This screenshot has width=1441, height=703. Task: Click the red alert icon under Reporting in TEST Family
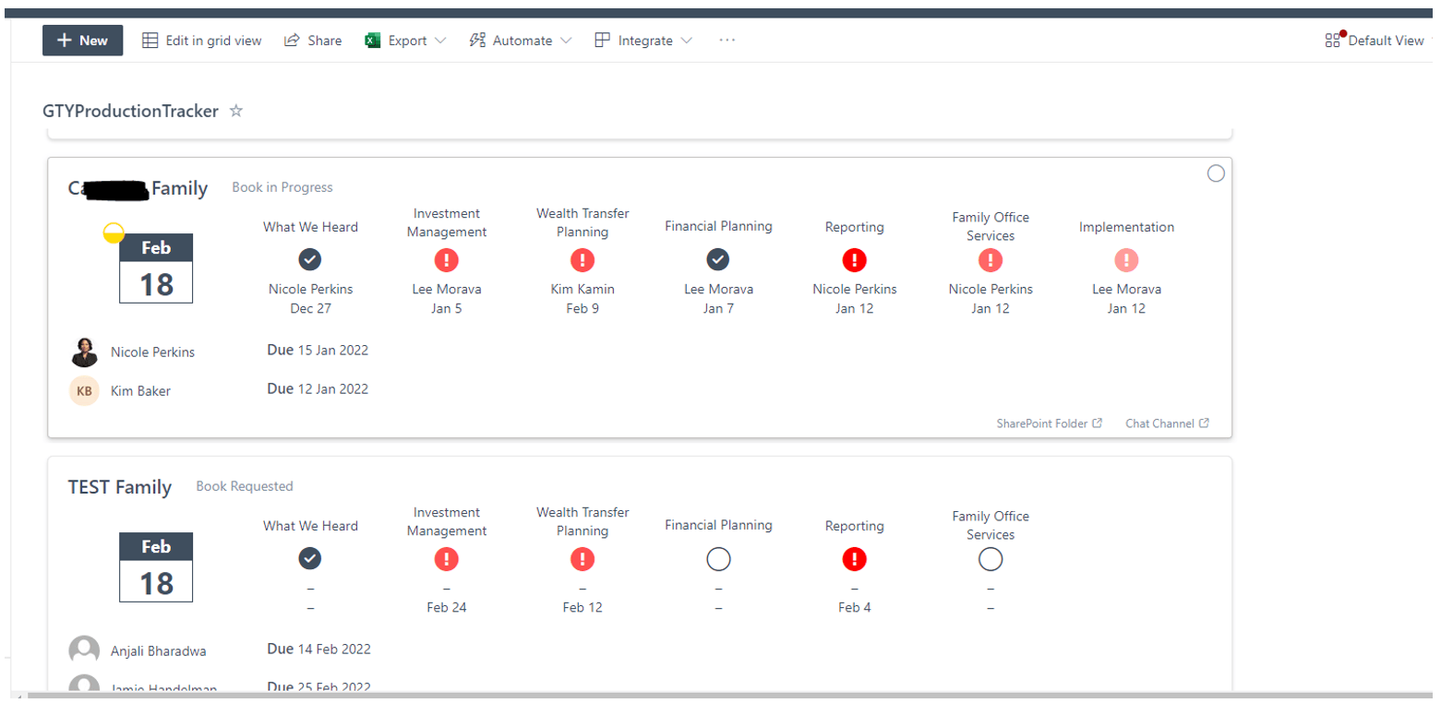854,559
